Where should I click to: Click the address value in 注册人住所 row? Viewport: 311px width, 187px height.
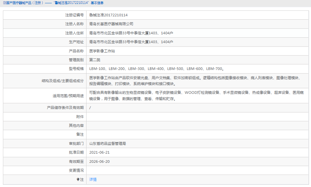(x=131, y=33)
